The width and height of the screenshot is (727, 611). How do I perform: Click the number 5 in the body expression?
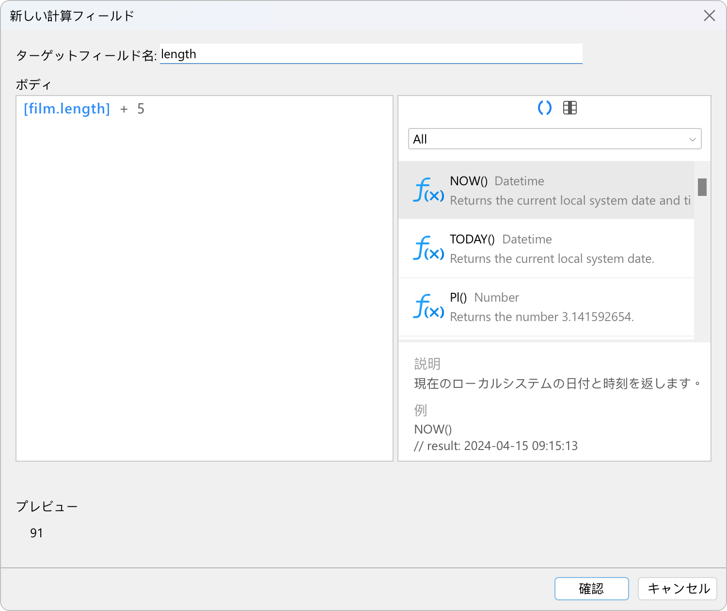coord(141,109)
